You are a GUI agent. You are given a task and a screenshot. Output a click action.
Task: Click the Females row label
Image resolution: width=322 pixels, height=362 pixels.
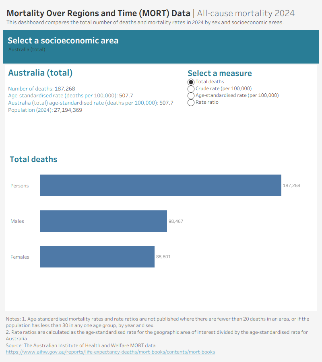coord(20,257)
